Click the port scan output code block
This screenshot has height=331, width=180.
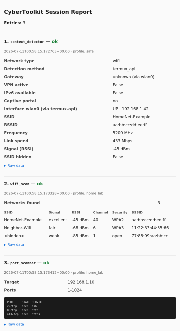90,308
